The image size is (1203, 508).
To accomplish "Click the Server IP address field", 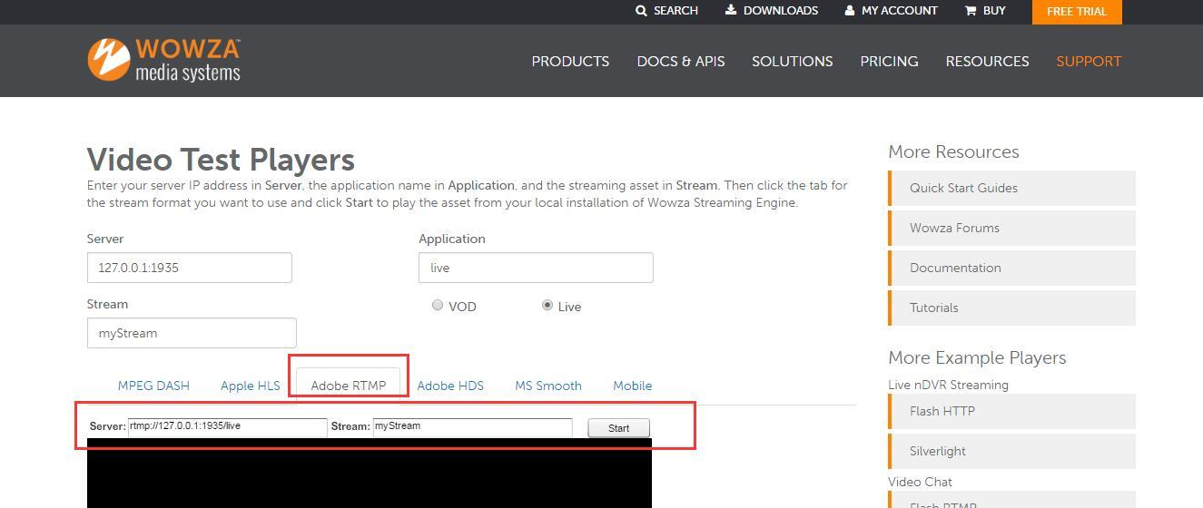I will click(x=190, y=269).
